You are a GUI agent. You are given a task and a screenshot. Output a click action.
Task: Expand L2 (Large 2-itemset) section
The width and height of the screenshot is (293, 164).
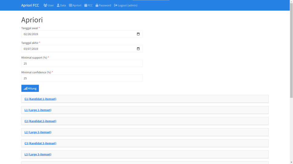click(38, 132)
